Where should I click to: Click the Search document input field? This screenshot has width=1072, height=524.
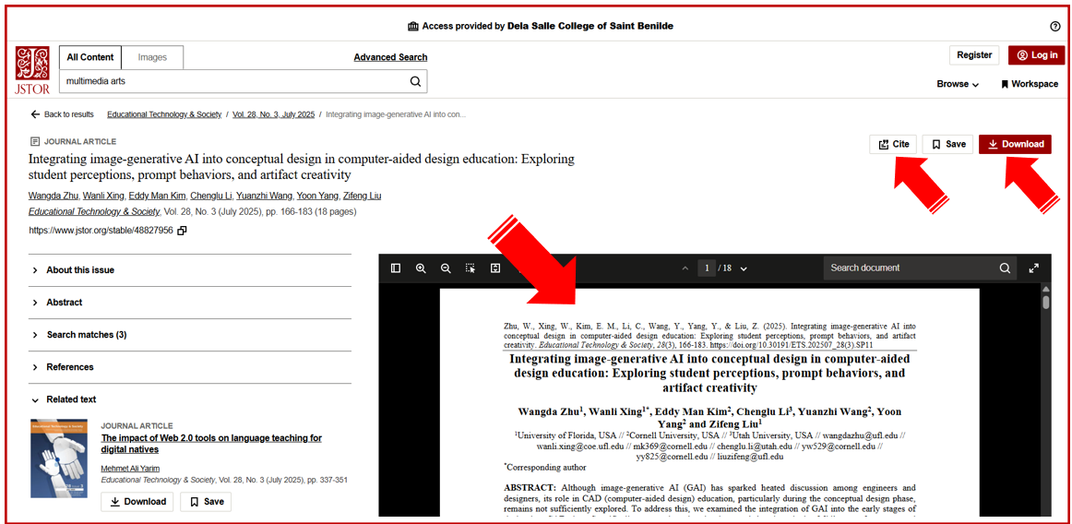910,268
